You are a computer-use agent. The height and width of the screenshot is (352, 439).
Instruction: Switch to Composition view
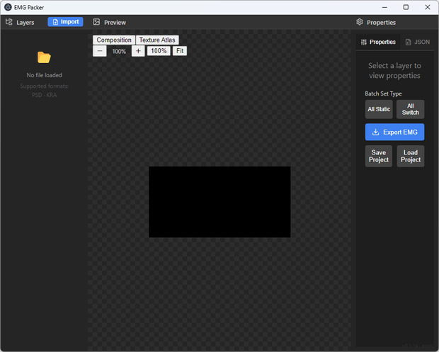click(x=114, y=40)
